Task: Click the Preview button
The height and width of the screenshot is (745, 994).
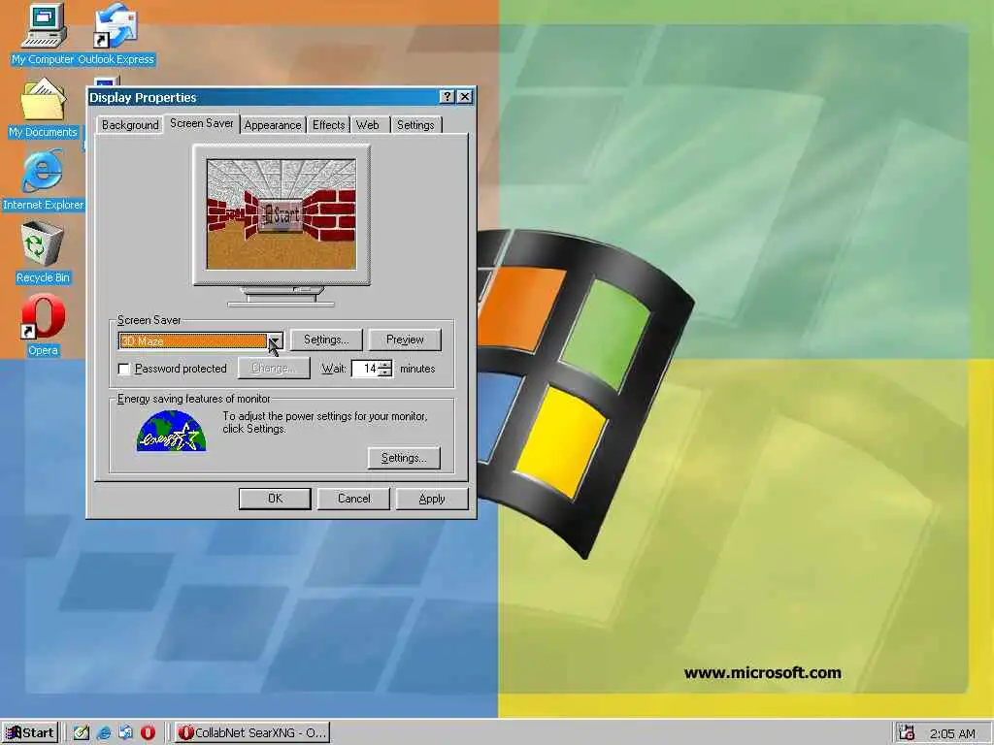Action: click(x=405, y=340)
